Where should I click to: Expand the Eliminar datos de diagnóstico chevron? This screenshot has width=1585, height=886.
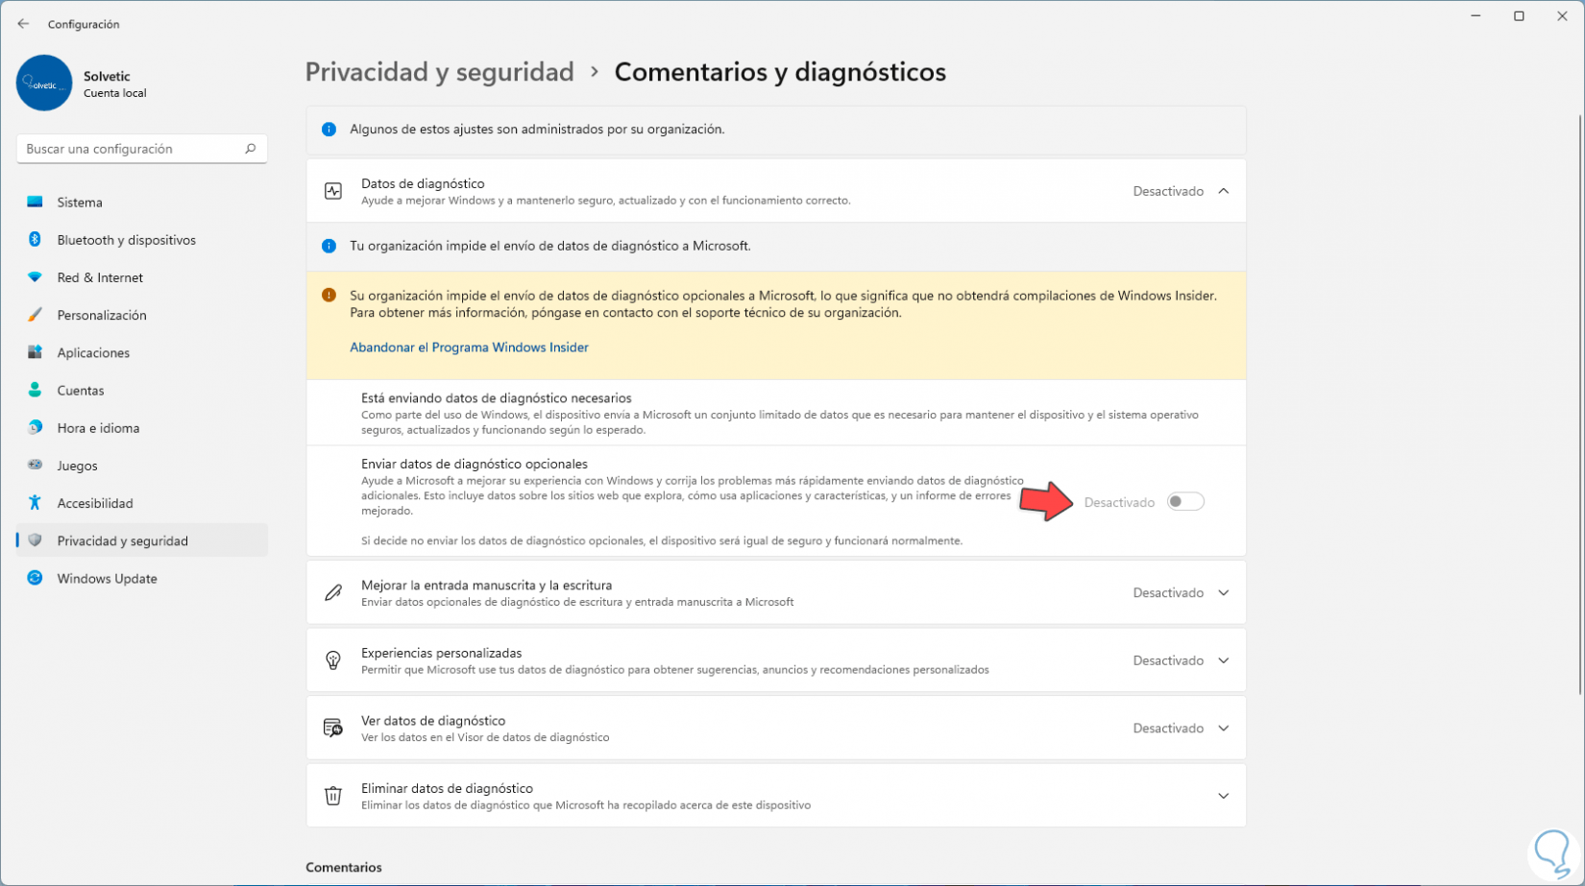[1223, 796]
